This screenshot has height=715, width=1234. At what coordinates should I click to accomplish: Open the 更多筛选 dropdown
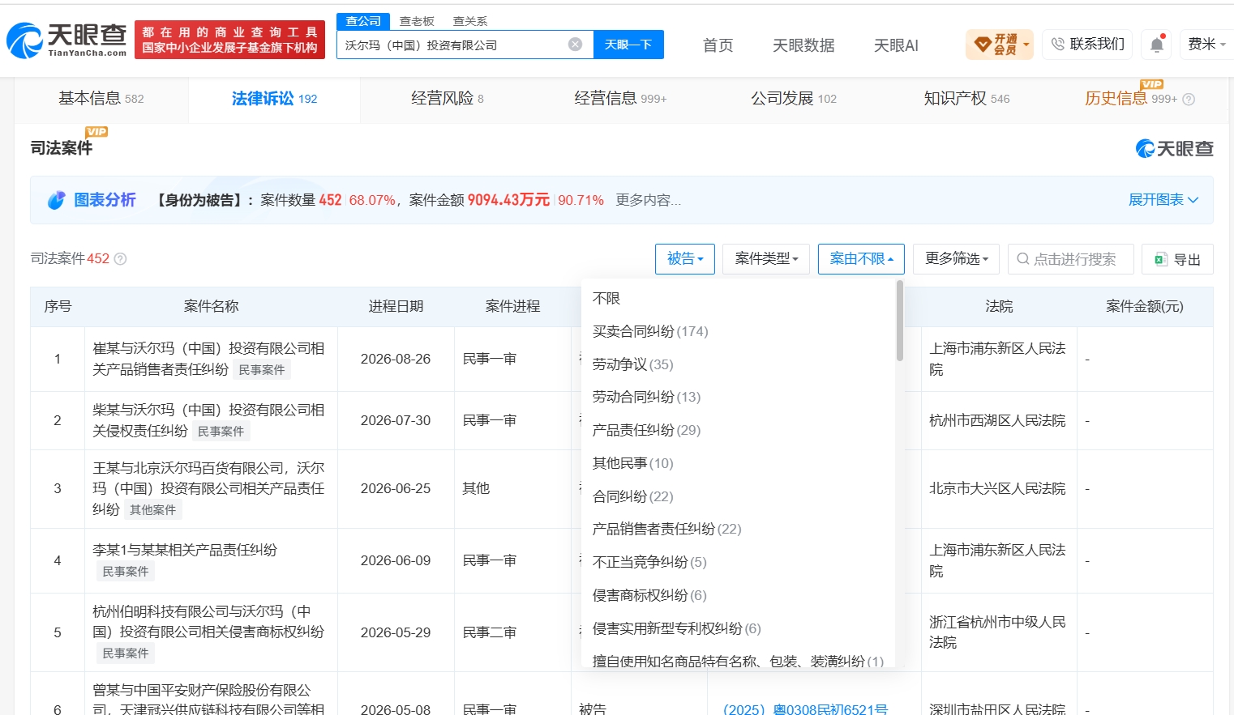point(956,259)
